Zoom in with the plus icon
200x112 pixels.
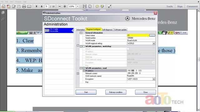click(65, 6)
